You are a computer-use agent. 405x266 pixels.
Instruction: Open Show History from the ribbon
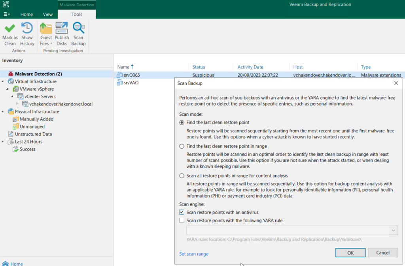pyautogui.click(x=27, y=34)
